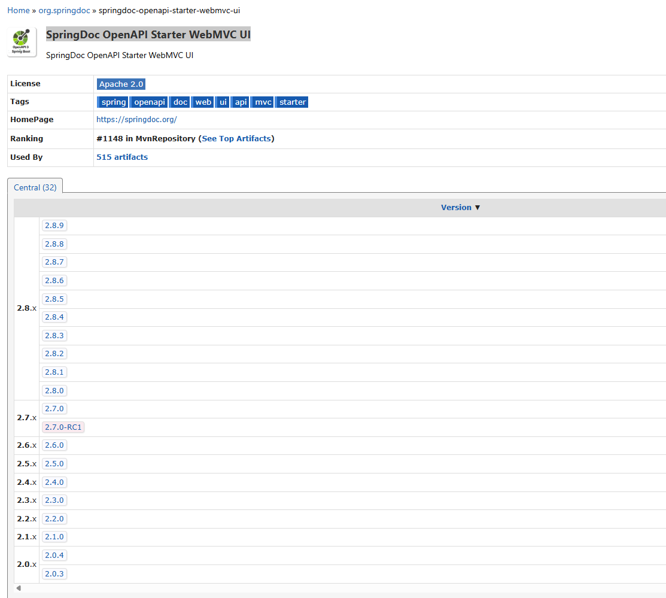Click the web tag
The image size is (666, 598).
click(x=203, y=102)
